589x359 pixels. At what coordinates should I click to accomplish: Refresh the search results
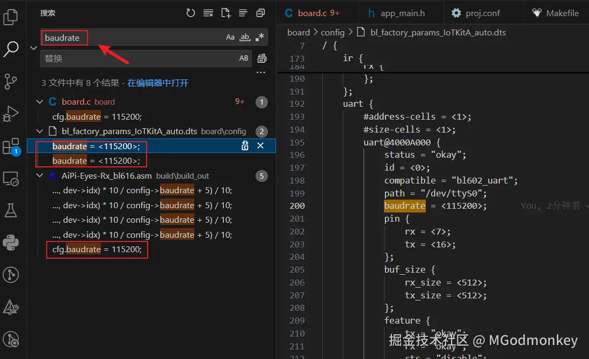(x=191, y=13)
